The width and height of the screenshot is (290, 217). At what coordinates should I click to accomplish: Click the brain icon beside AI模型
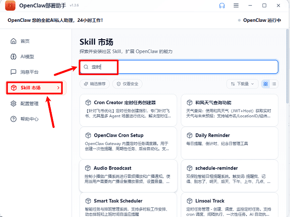pyautogui.click(x=14, y=57)
